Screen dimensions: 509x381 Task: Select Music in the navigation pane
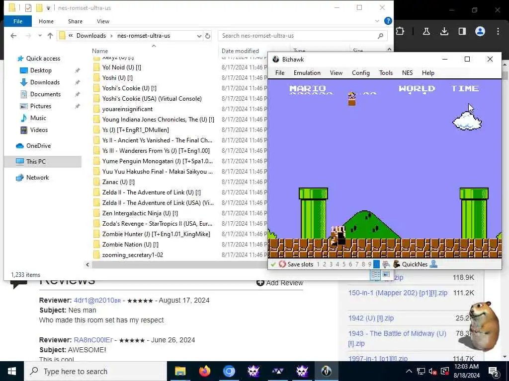point(38,118)
